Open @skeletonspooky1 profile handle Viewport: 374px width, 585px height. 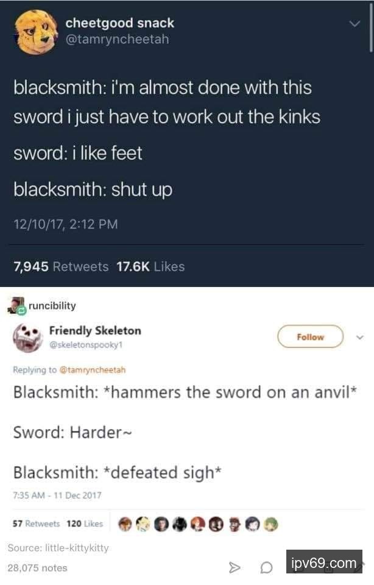[x=86, y=345]
